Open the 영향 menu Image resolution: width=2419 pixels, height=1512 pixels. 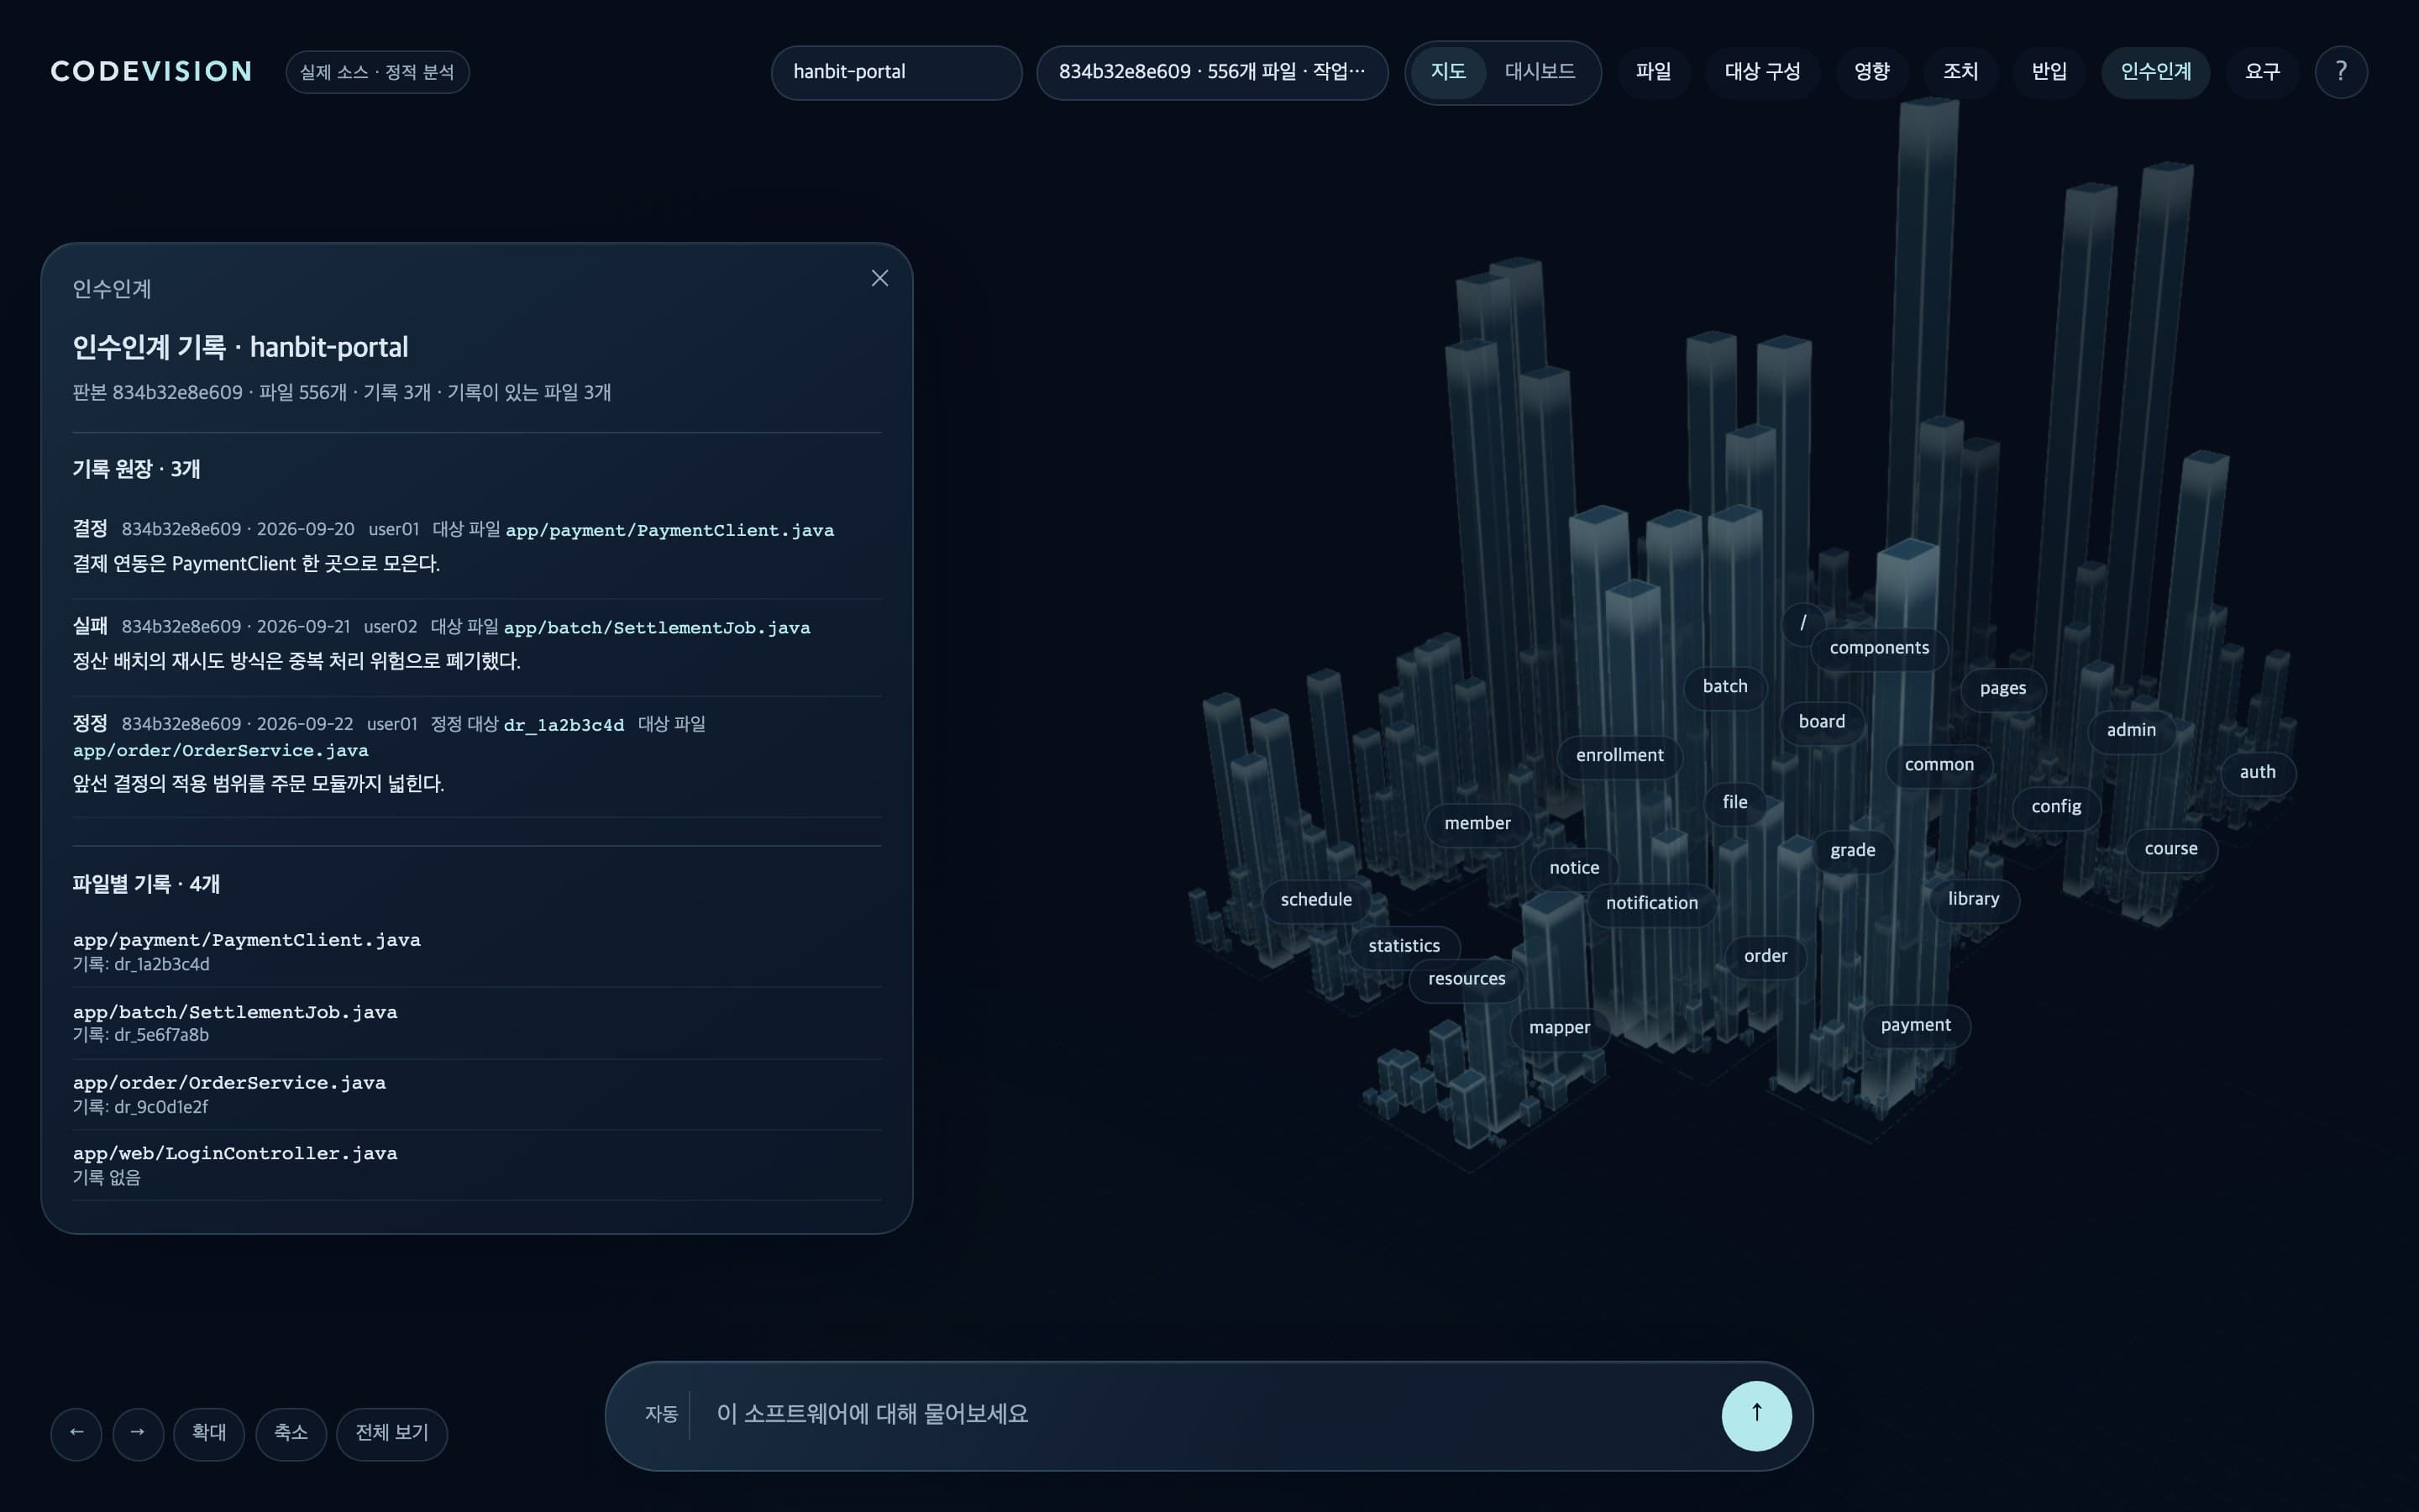tap(1871, 72)
